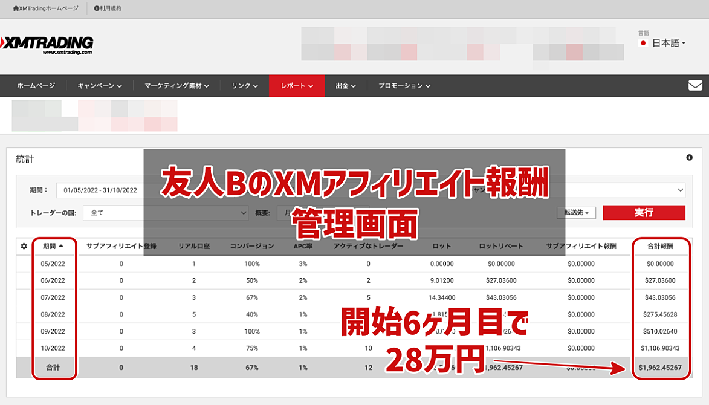Open the envelope messages icon
Image resolution: width=709 pixels, height=405 pixels.
click(x=695, y=85)
